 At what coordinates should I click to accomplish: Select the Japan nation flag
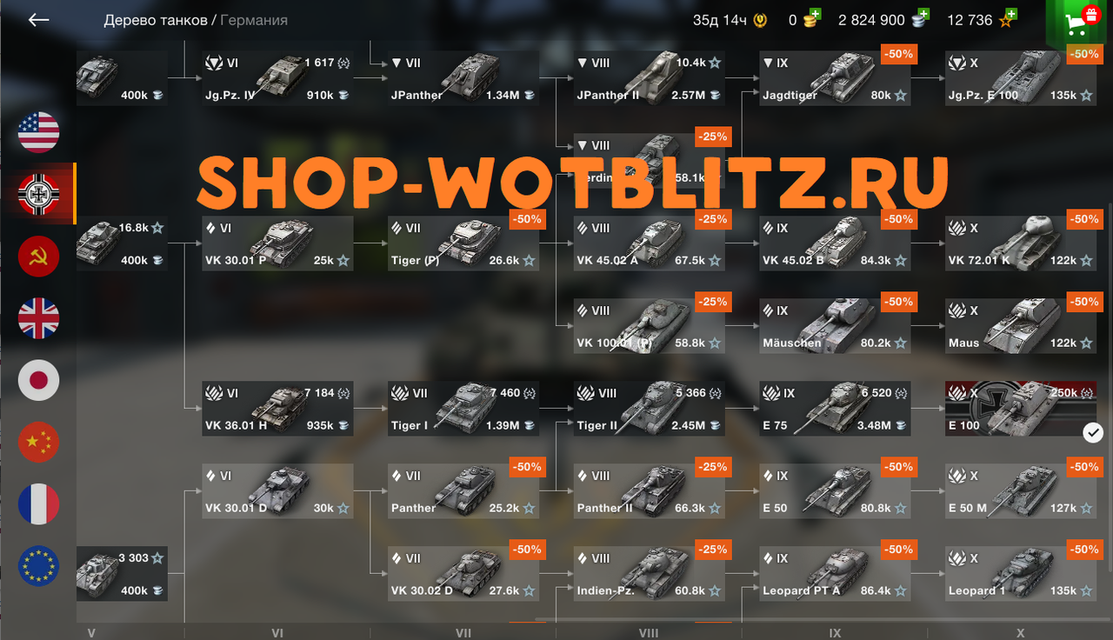tap(39, 380)
